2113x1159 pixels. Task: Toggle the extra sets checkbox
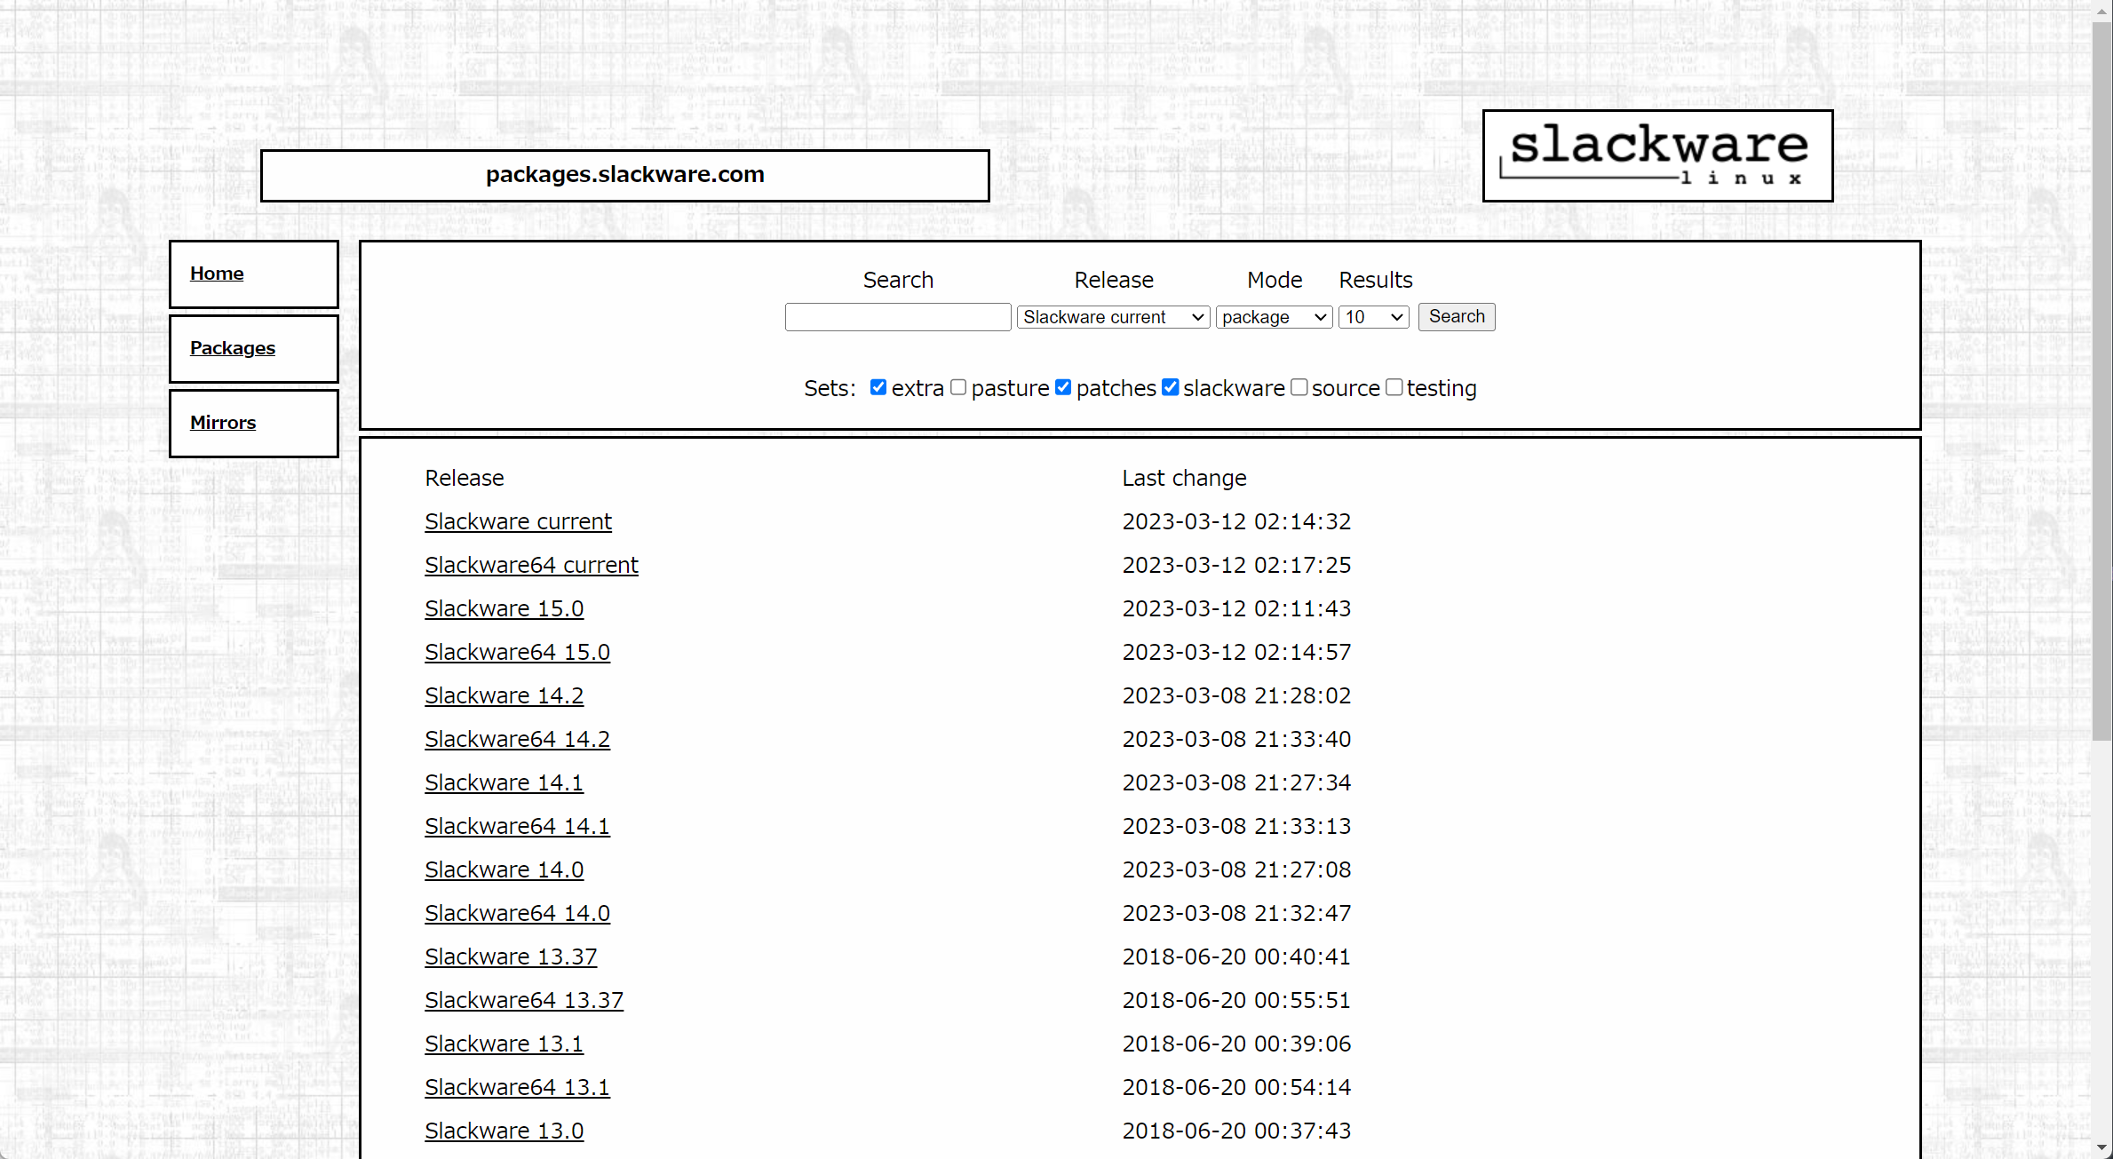pos(876,387)
